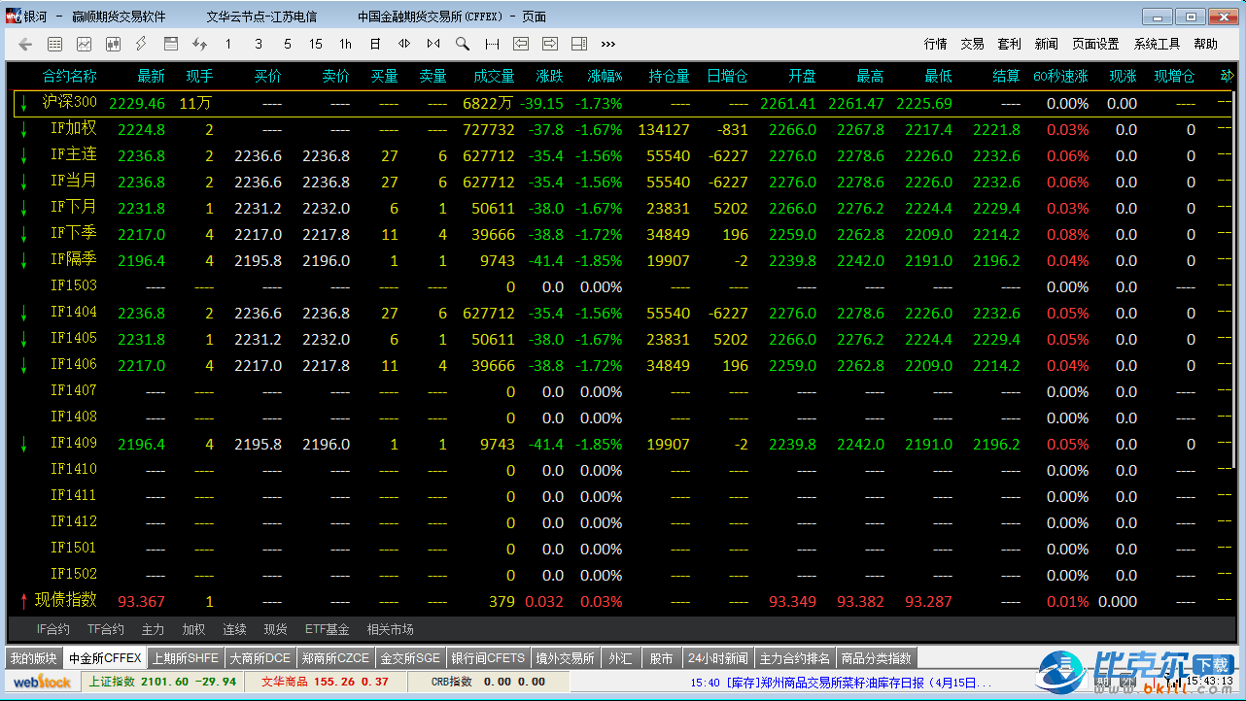Expand more toolbar tools chevrons
The height and width of the screenshot is (701, 1246).
pyautogui.click(x=608, y=44)
